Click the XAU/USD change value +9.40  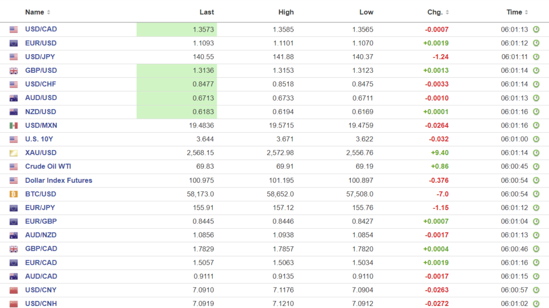tap(440, 153)
